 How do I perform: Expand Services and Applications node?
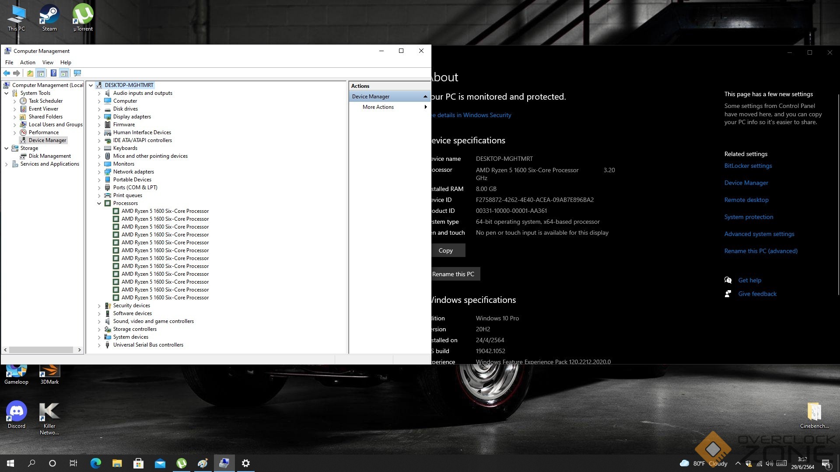6,164
